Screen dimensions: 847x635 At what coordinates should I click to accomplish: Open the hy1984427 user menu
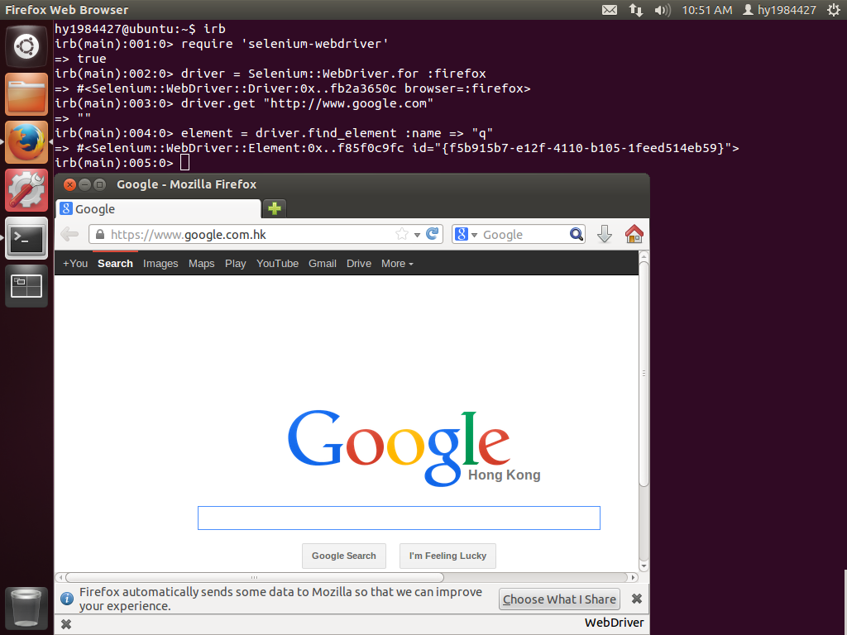[779, 10]
